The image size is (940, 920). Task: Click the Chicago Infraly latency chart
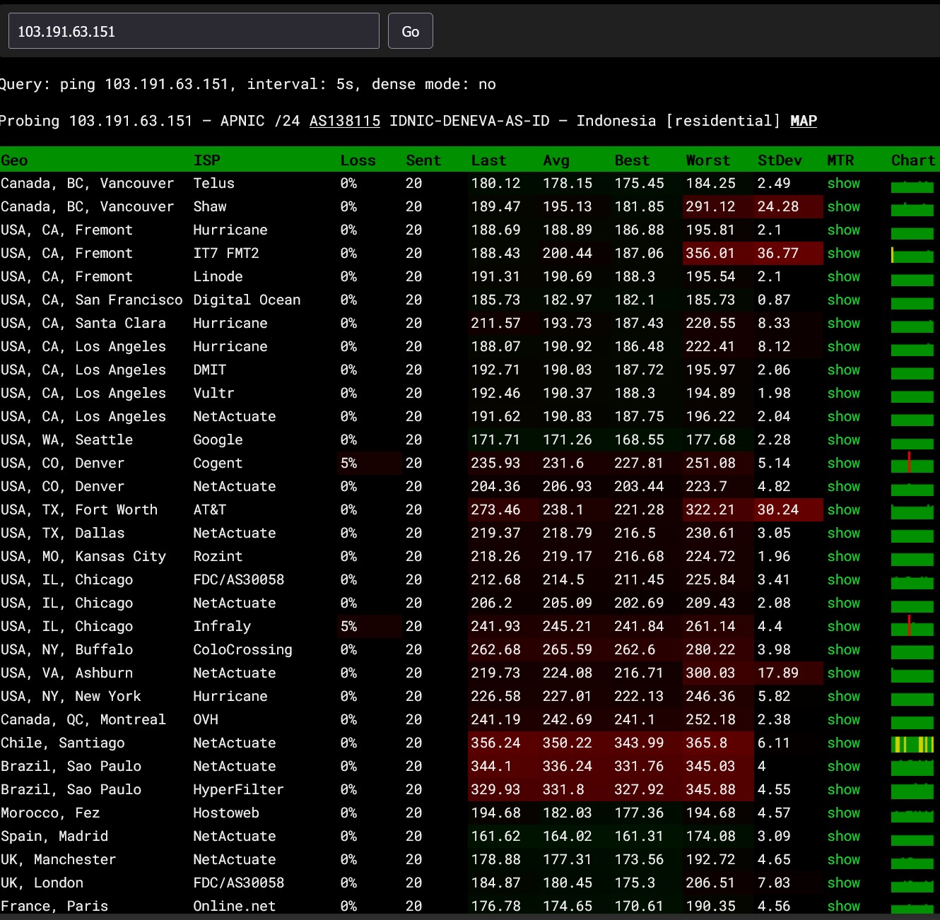[912, 627]
